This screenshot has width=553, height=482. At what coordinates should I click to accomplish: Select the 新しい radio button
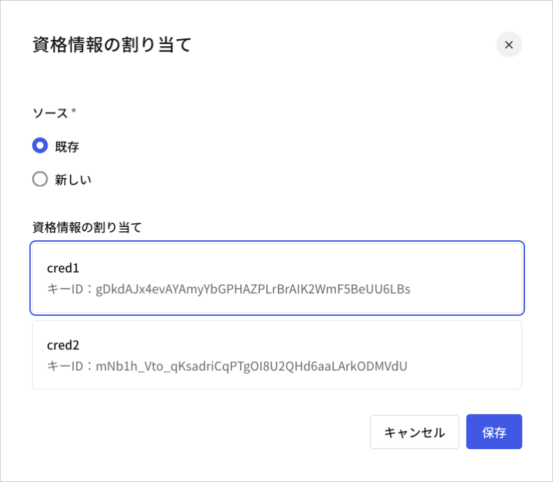40,179
